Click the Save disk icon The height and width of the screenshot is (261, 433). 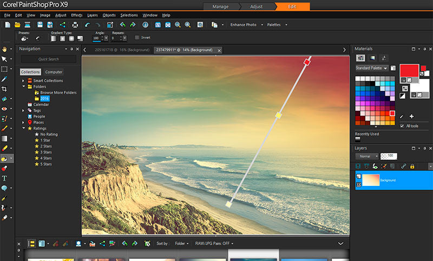[x=41, y=25]
